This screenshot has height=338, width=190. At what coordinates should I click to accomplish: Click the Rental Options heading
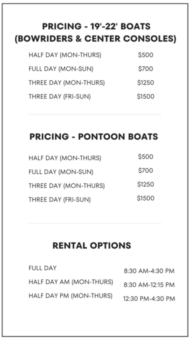click(x=92, y=246)
